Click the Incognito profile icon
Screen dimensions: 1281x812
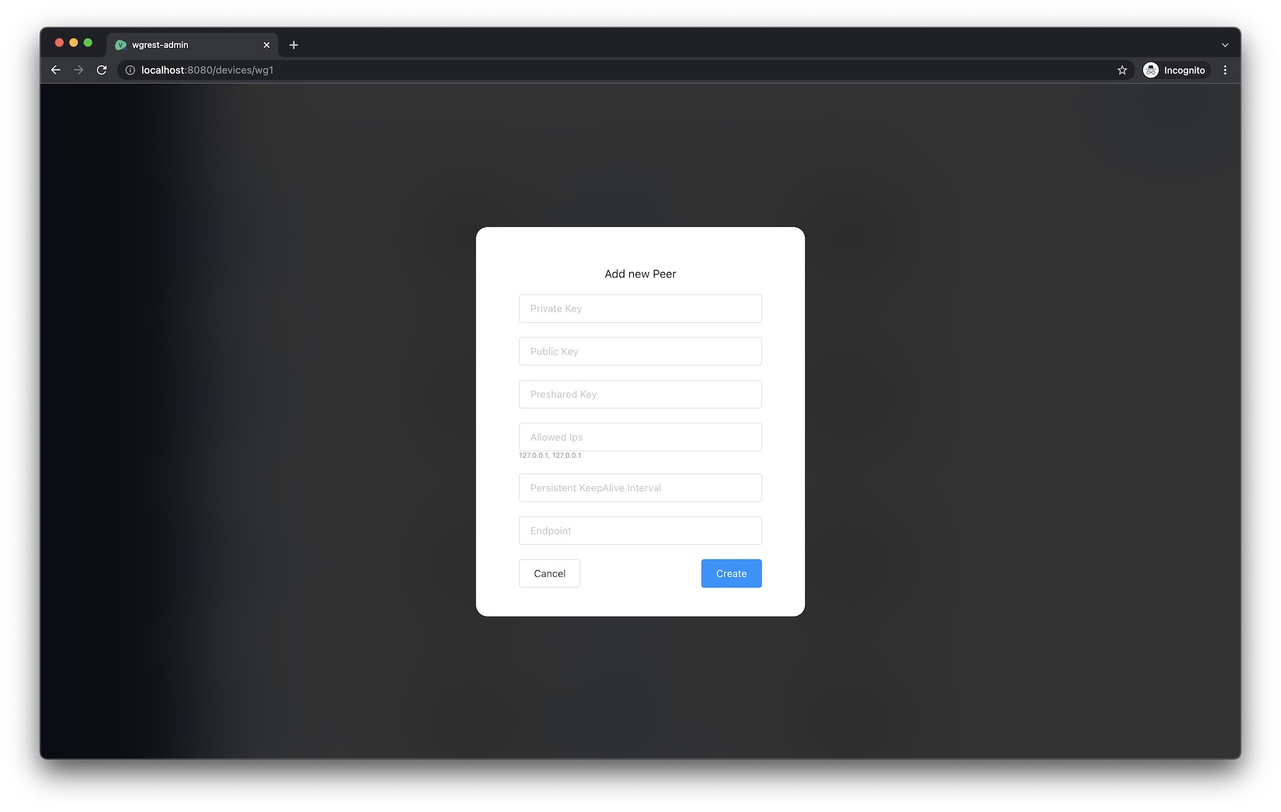click(x=1150, y=69)
